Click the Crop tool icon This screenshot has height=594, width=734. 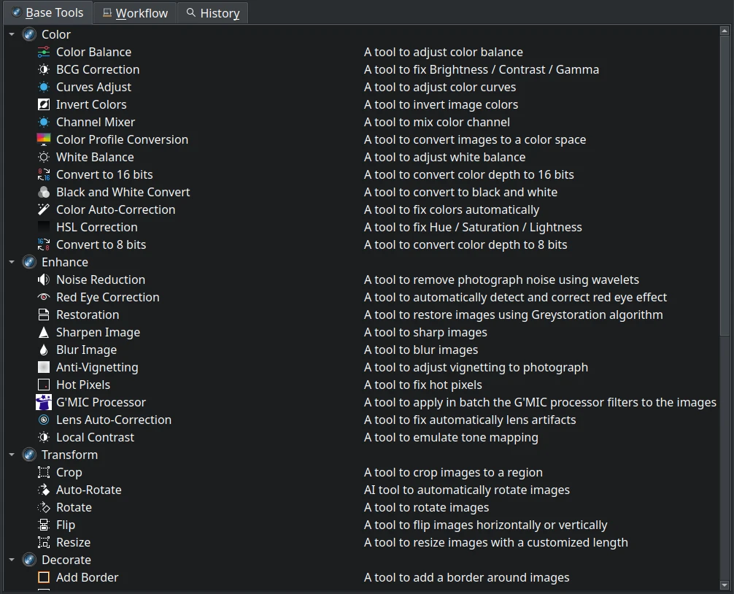[x=44, y=472]
